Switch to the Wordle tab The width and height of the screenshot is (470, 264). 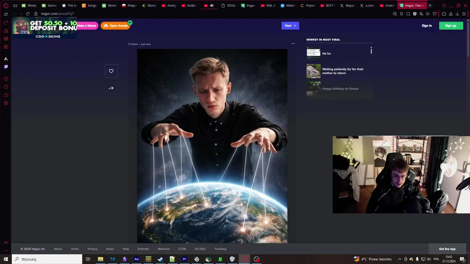click(x=109, y=5)
